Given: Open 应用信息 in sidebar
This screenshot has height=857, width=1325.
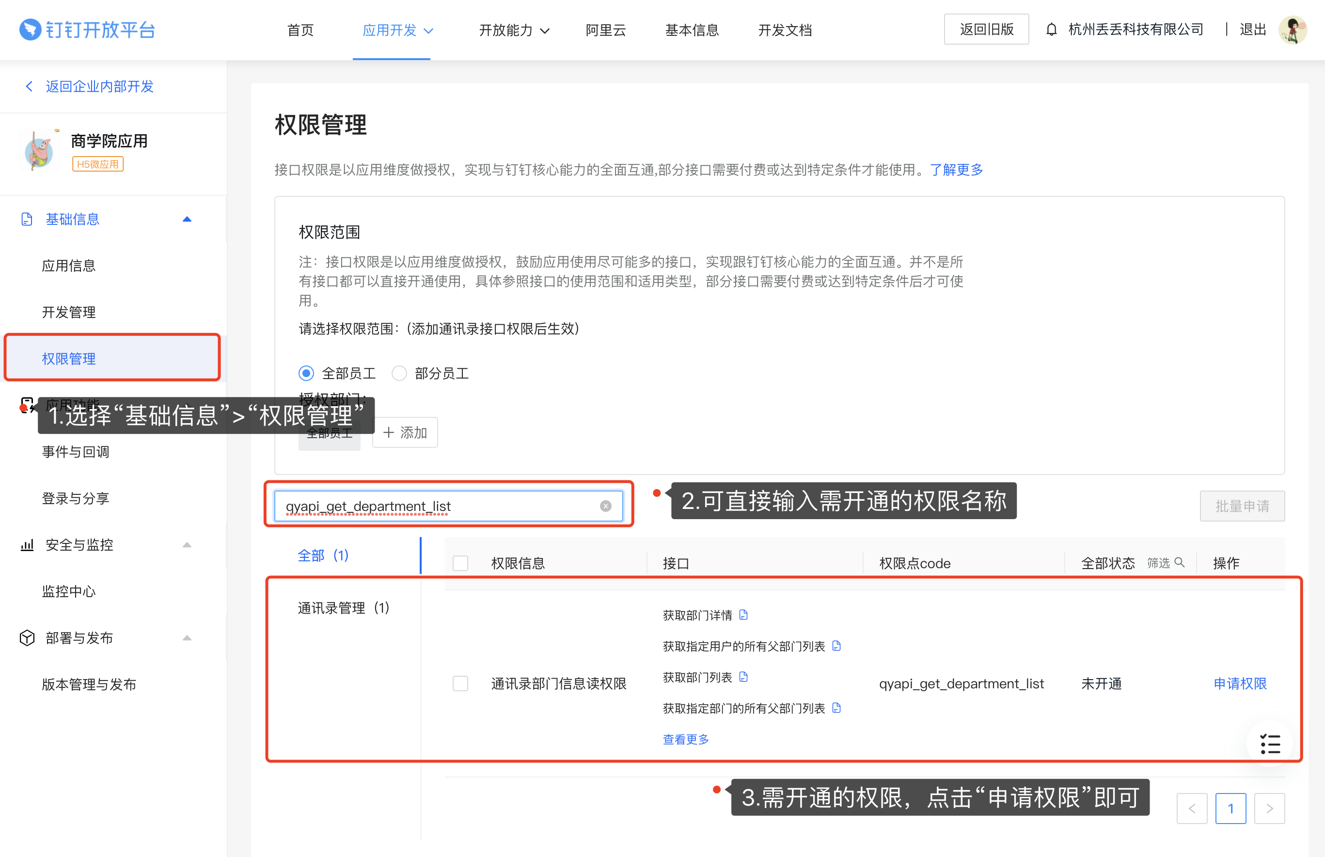Looking at the screenshot, I should click(69, 266).
